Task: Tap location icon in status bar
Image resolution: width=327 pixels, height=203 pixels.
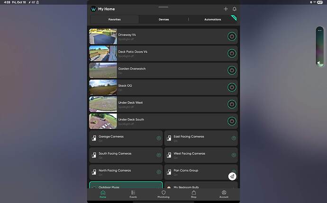Action: pyautogui.click(x=311, y=2)
